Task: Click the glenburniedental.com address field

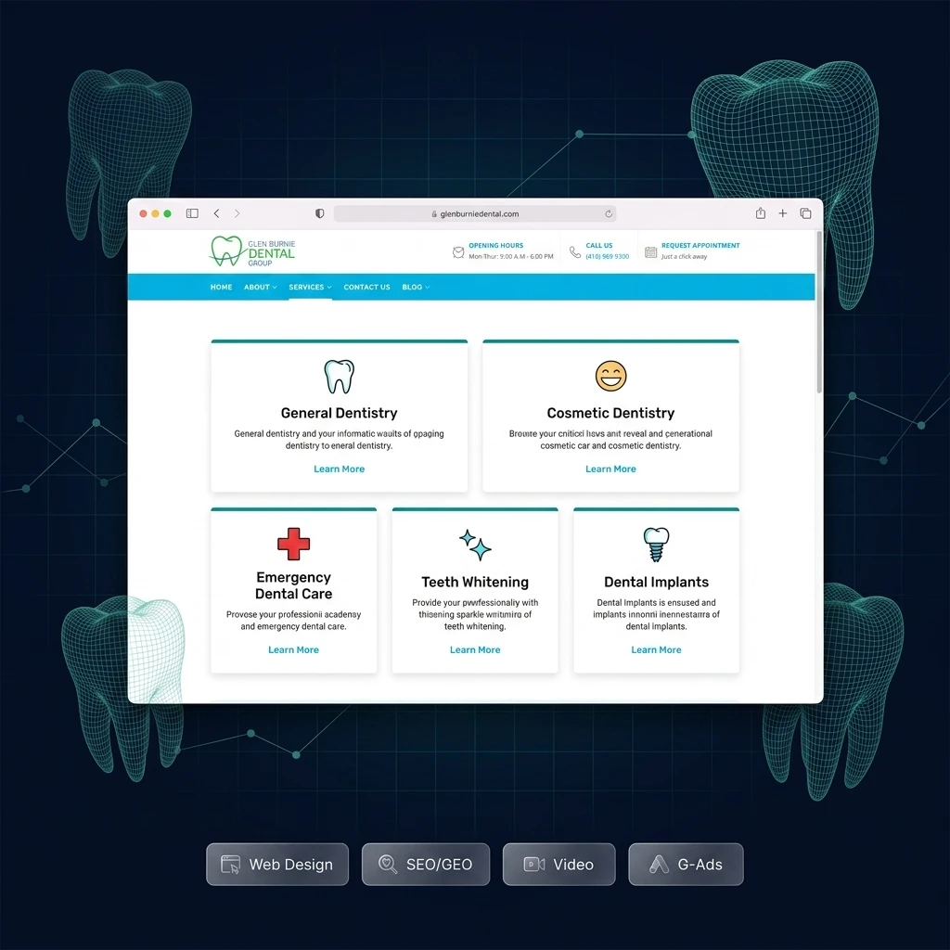Action: coord(476,214)
